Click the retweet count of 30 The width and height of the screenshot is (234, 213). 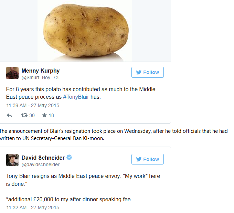[x=32, y=115]
